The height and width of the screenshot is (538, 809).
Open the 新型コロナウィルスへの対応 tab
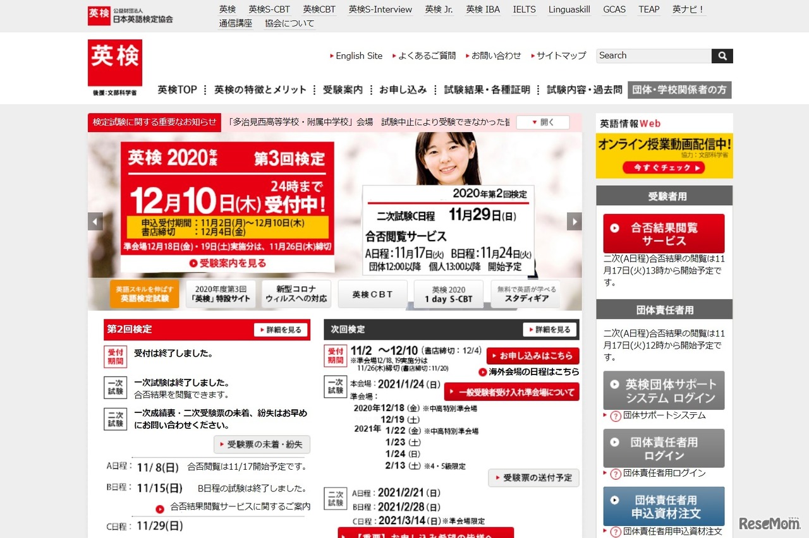(x=296, y=294)
